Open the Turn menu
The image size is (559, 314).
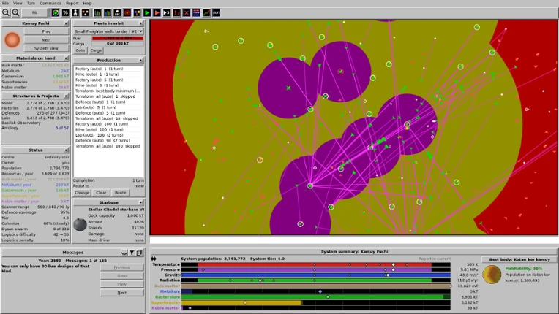tap(31, 3)
